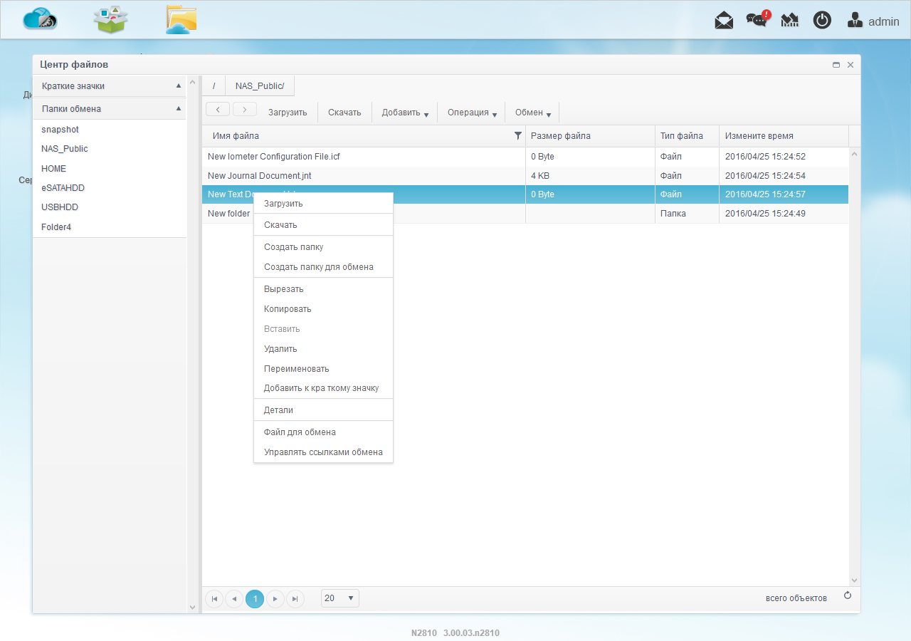Choose Удалить from the context menu
Screen dimensions: 911x641
(280, 349)
